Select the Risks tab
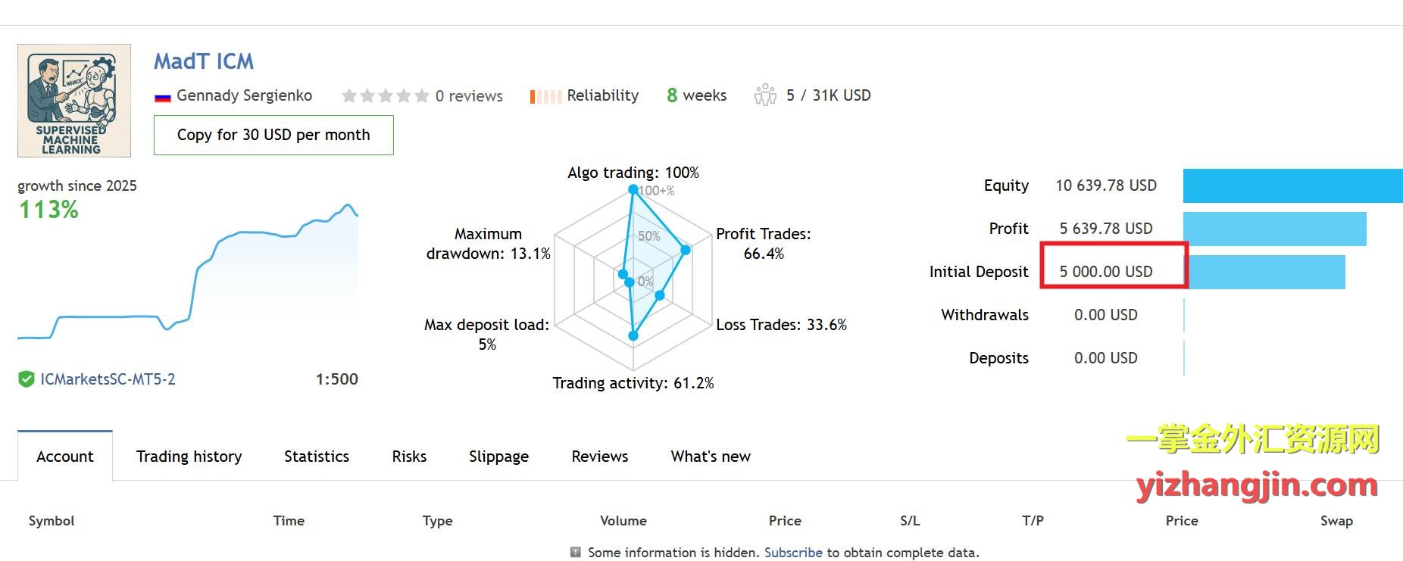The image size is (1403, 561). [409, 457]
